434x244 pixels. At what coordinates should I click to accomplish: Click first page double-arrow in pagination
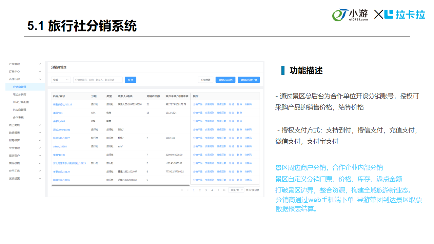[182, 190]
